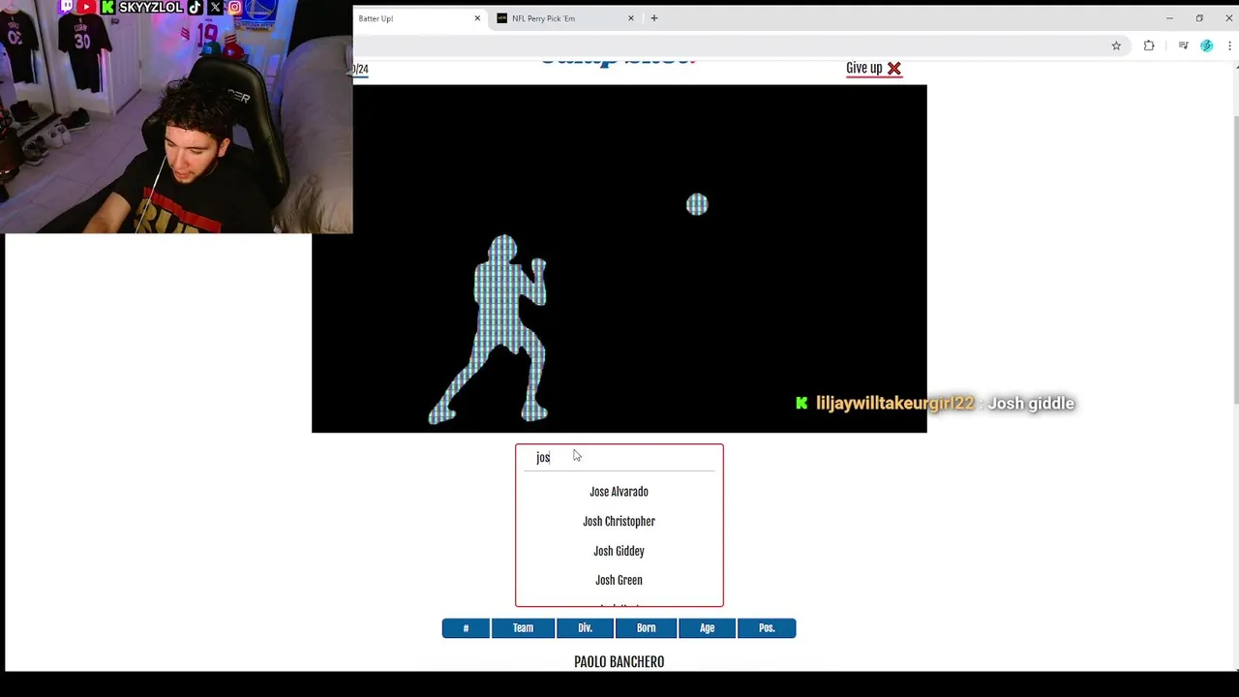Bookmark this page with the star icon
The image size is (1239, 697).
pyautogui.click(x=1116, y=45)
